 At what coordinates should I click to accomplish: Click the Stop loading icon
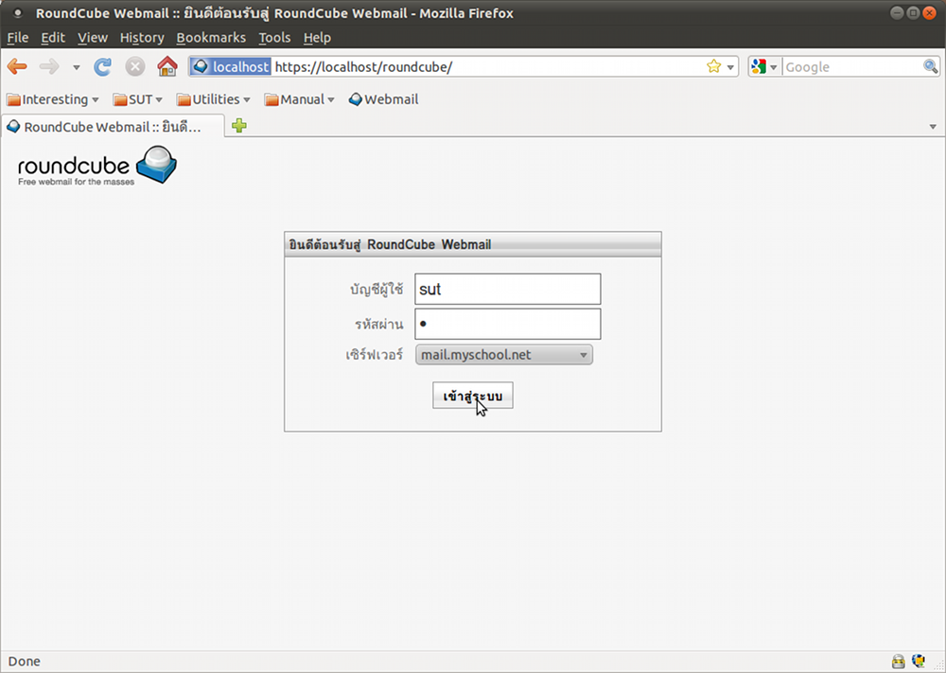click(x=135, y=66)
